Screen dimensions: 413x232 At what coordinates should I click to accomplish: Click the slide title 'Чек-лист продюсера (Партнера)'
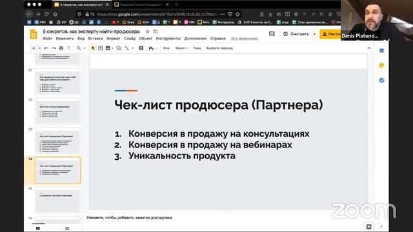(x=219, y=105)
